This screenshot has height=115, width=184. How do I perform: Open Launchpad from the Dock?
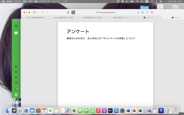coord(20,111)
